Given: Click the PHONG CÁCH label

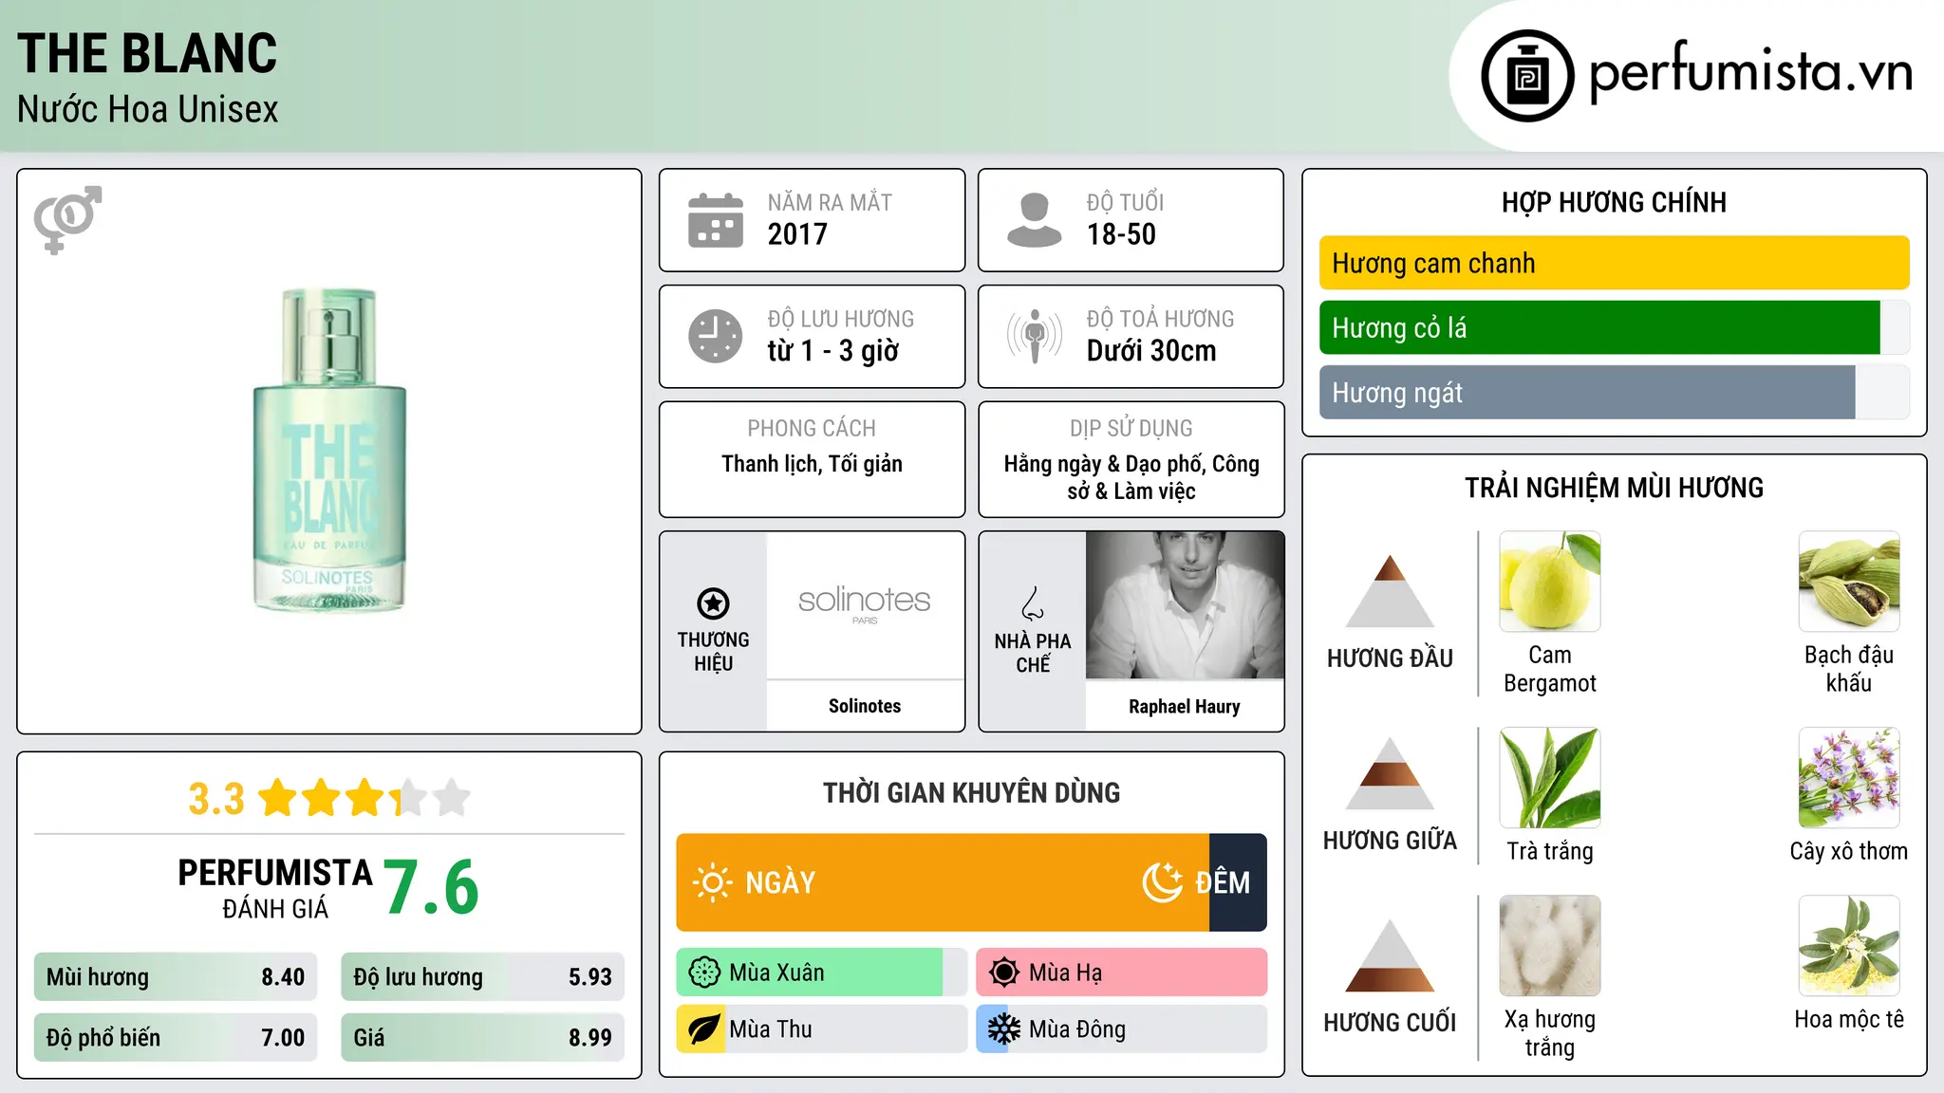Looking at the screenshot, I should click(x=812, y=429).
